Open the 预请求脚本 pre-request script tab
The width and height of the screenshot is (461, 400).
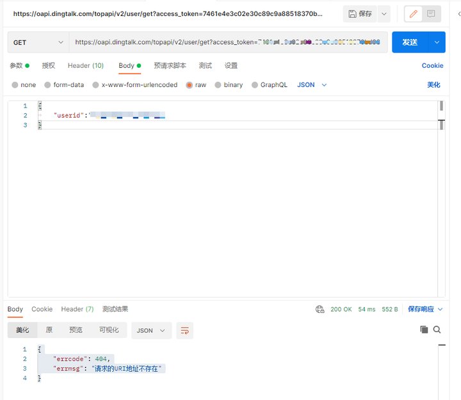(x=170, y=65)
